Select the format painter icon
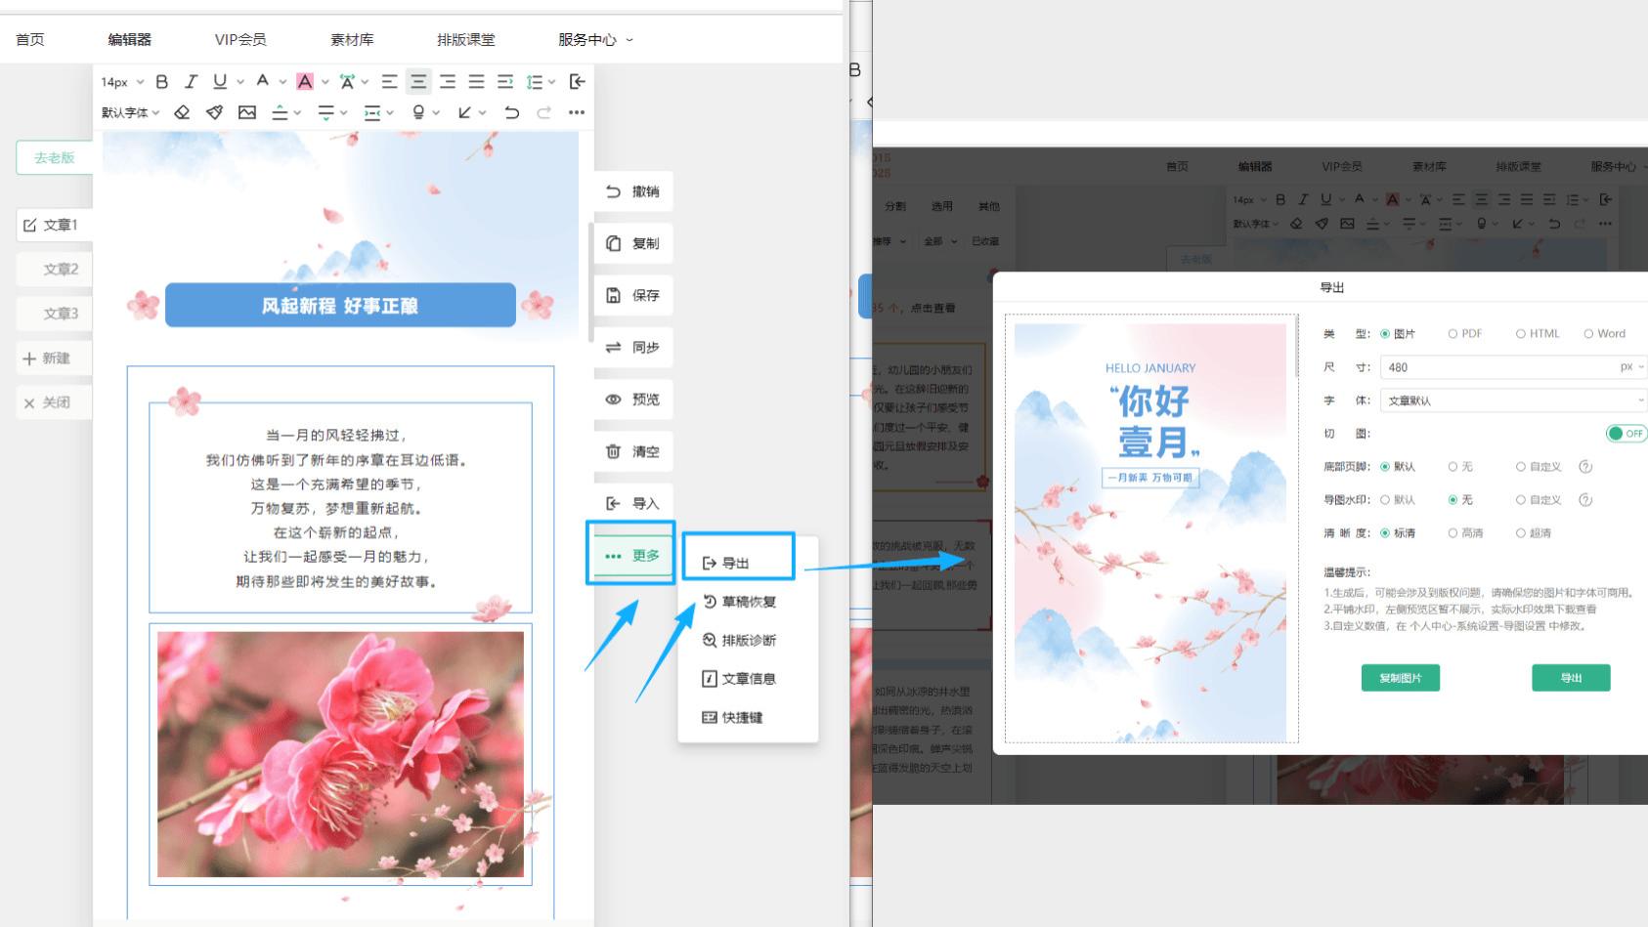The width and height of the screenshot is (1648, 927). tap(215, 112)
